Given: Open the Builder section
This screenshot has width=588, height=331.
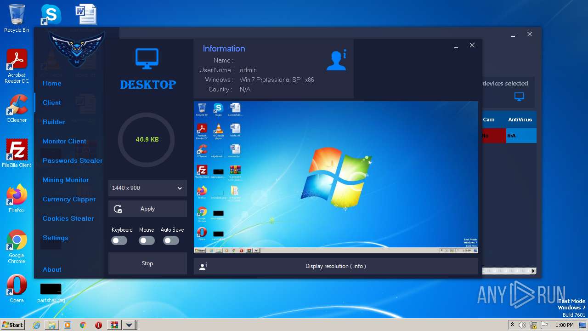Looking at the screenshot, I should click(x=54, y=122).
